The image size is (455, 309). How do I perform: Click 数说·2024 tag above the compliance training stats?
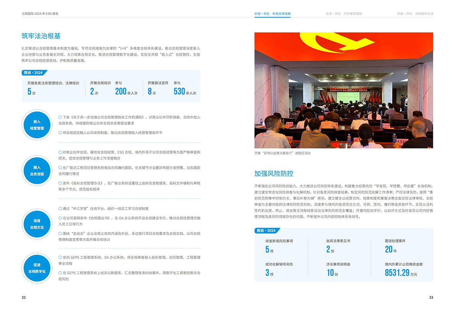34,73
